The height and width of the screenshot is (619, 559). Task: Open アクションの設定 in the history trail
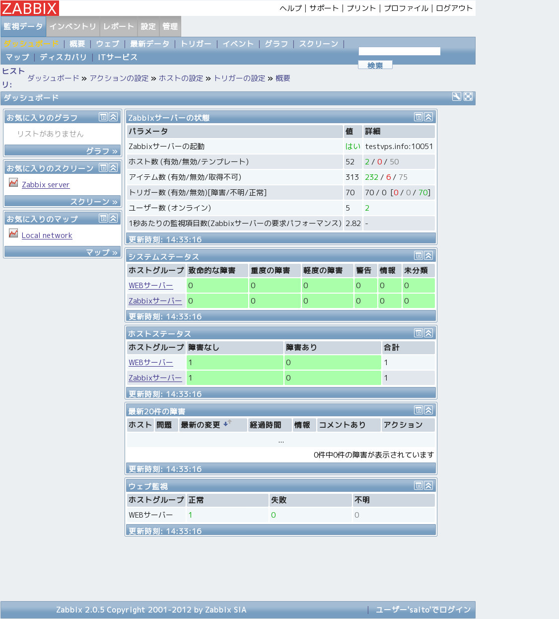pos(119,78)
